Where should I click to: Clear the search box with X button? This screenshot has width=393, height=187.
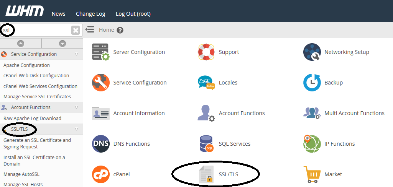[x=76, y=30]
